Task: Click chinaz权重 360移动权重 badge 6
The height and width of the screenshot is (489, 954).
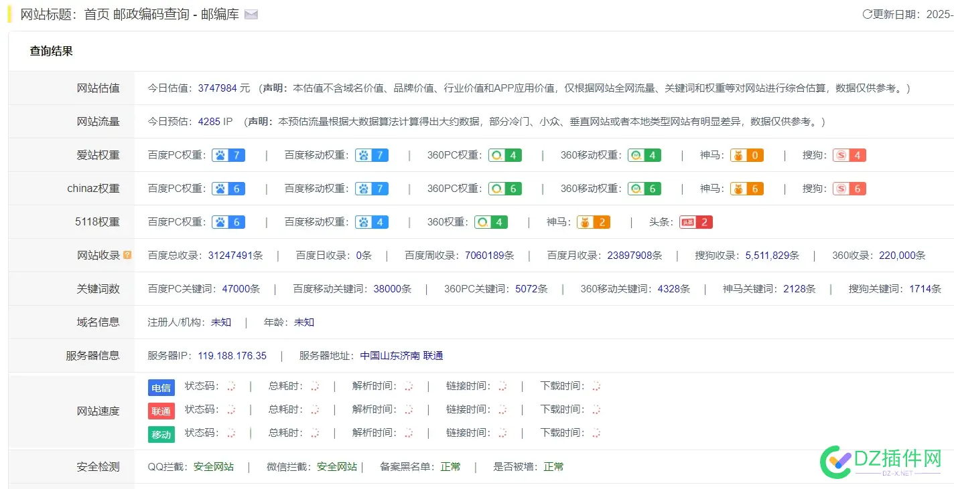Action: [644, 189]
